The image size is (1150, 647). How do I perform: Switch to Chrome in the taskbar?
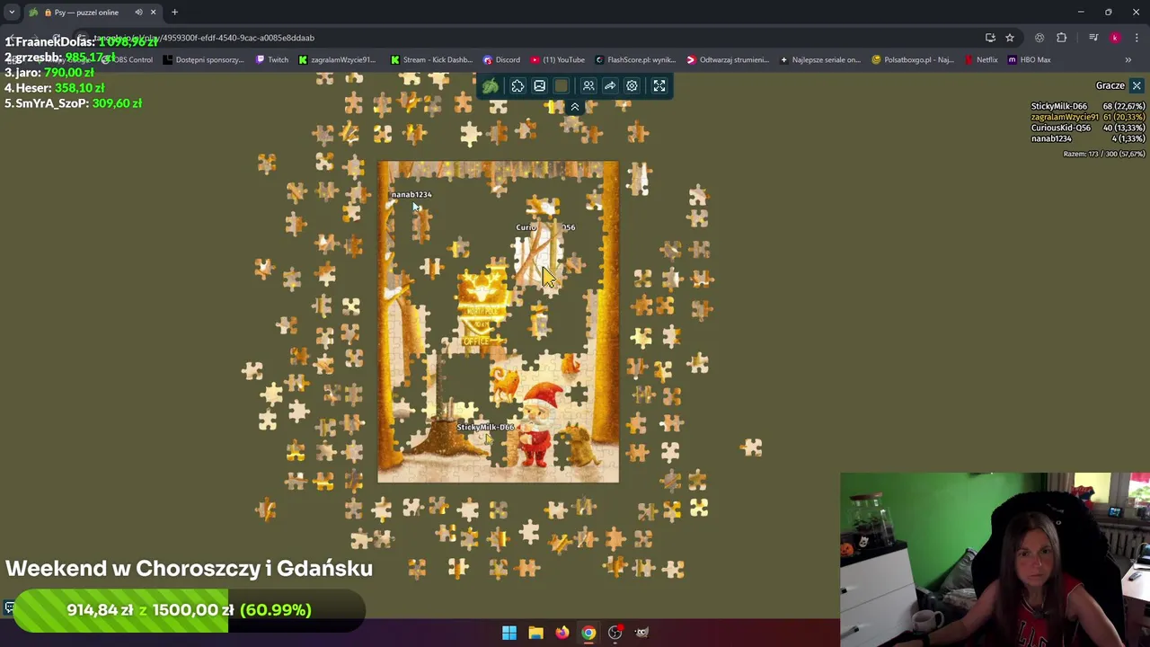(588, 633)
